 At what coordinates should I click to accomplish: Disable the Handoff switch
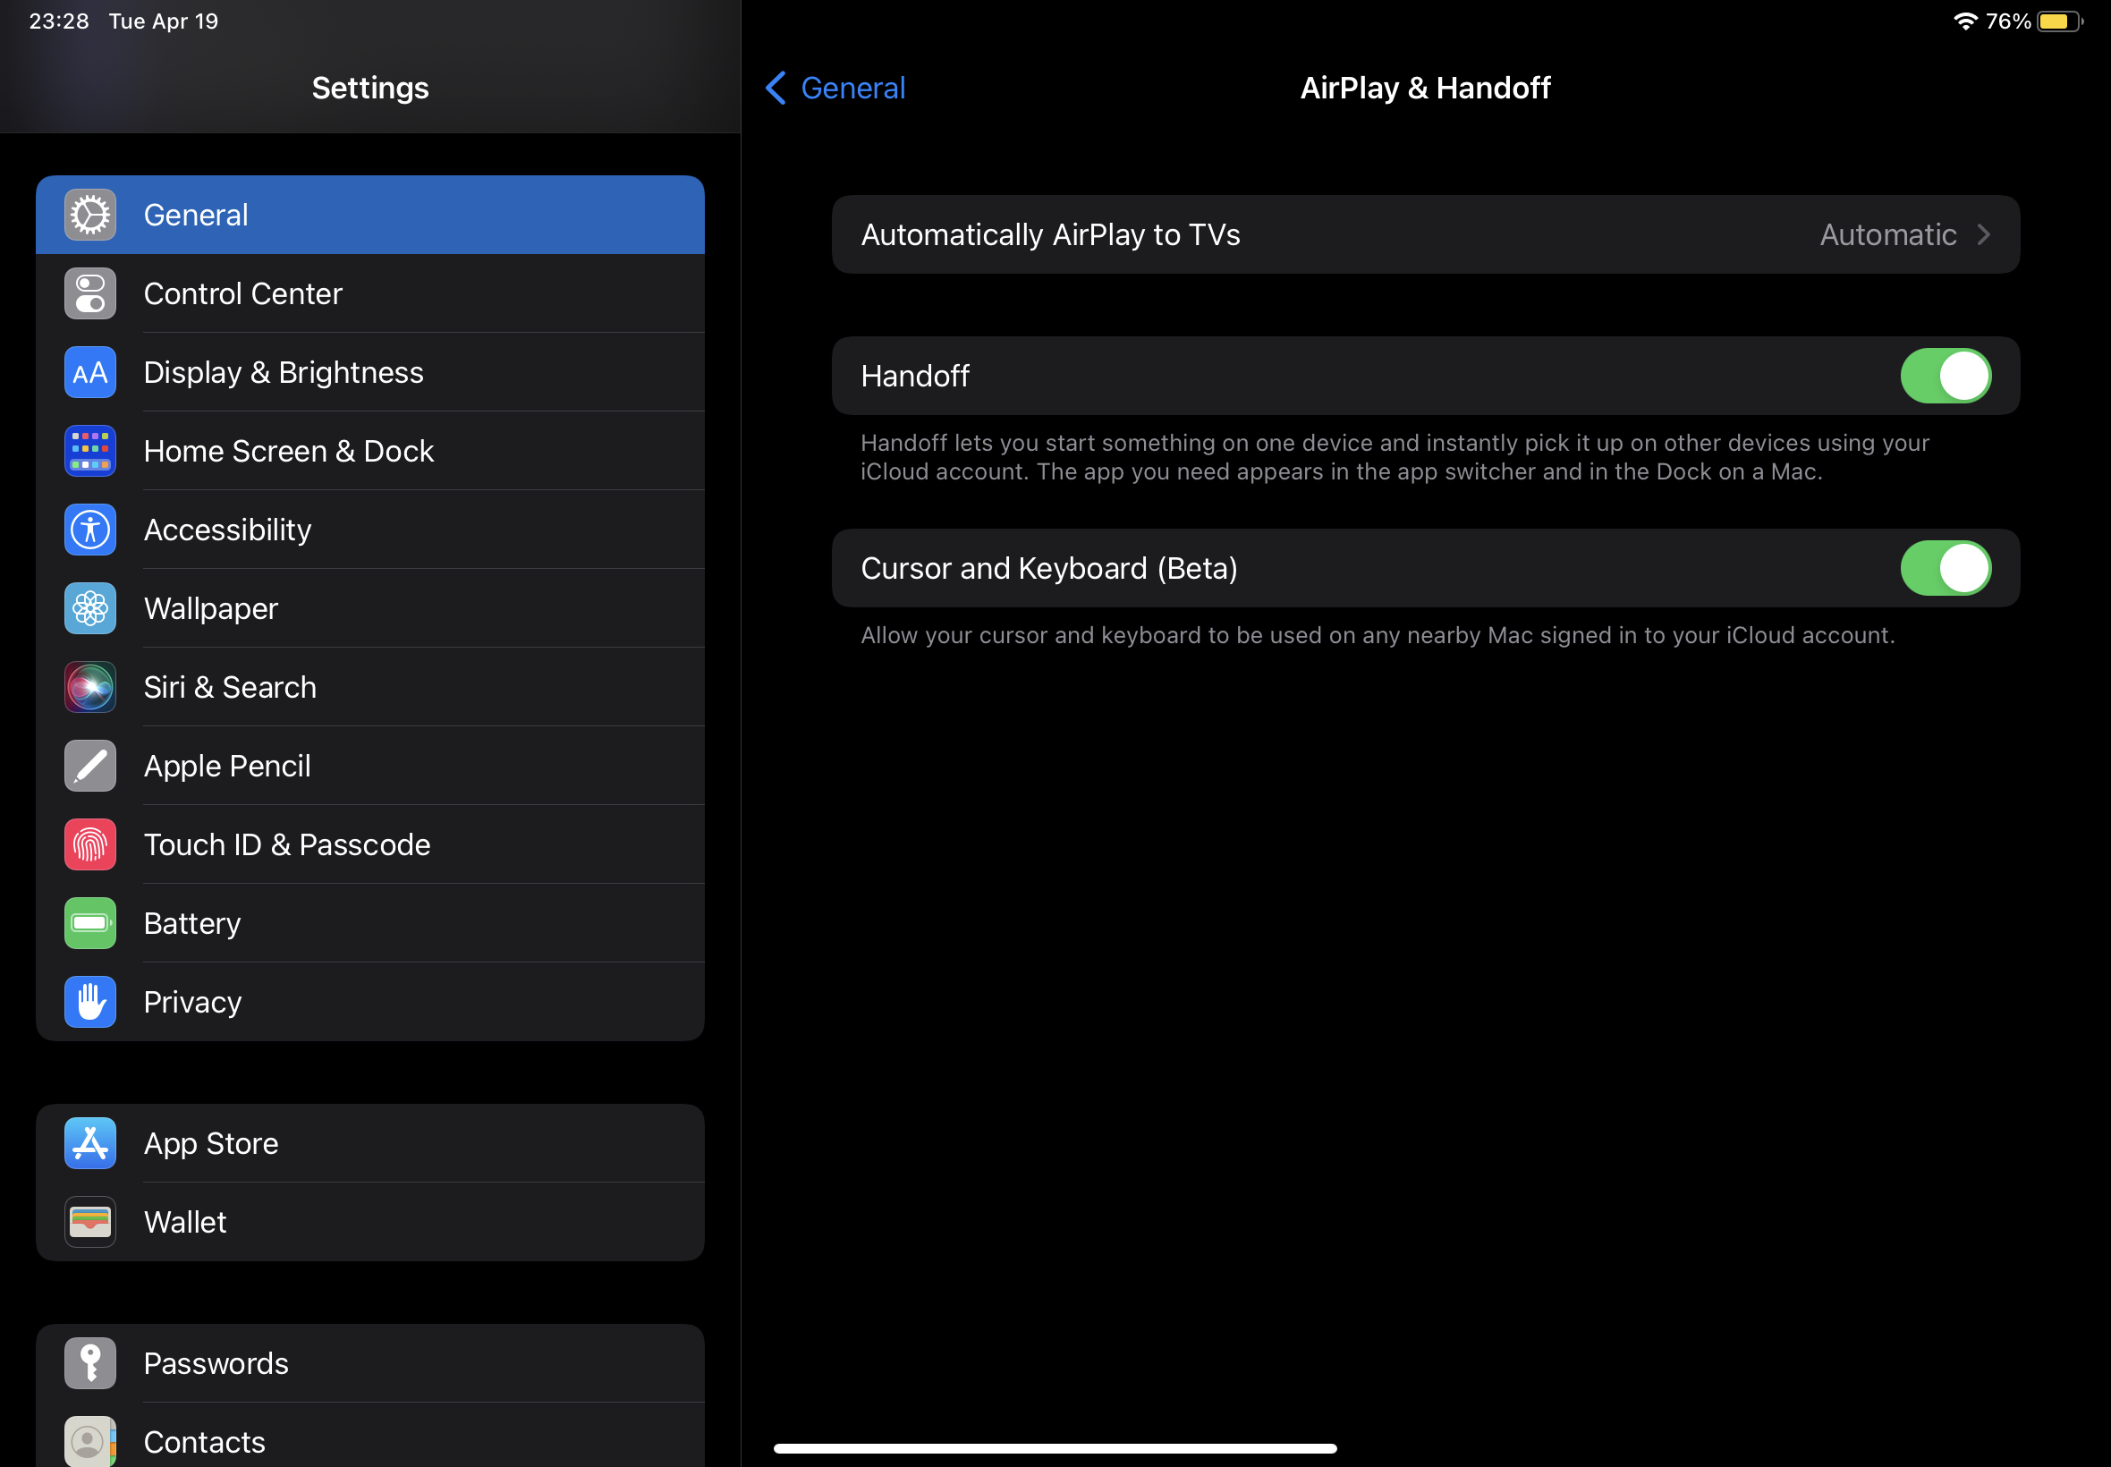(x=1945, y=376)
